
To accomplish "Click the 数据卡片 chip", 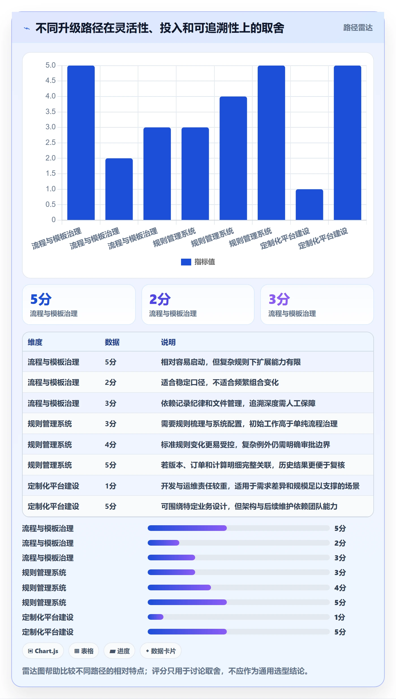I will (161, 651).
